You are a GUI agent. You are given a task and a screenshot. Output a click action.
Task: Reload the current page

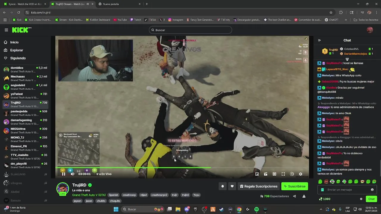pos(19,12)
